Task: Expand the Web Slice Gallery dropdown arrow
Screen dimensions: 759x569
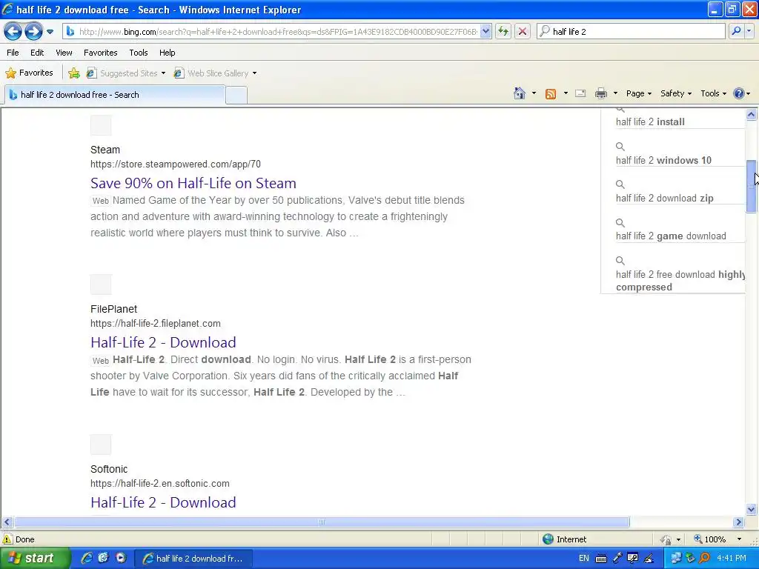Action: click(255, 73)
